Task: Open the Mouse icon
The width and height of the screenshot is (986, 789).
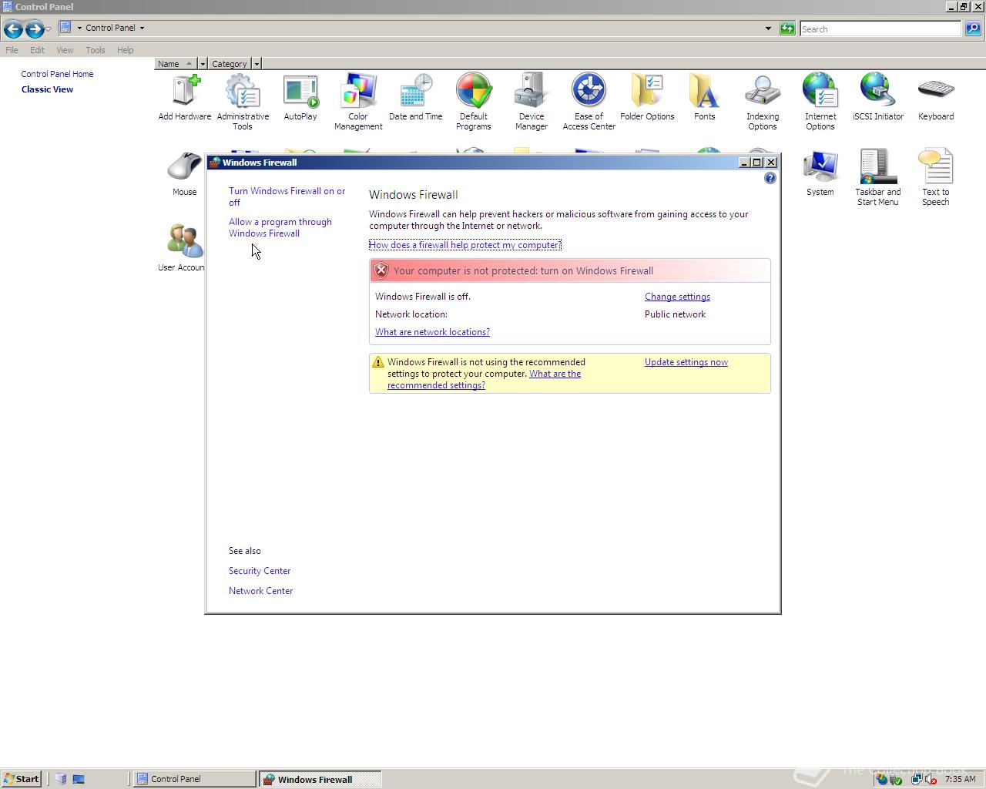Action: 185,174
